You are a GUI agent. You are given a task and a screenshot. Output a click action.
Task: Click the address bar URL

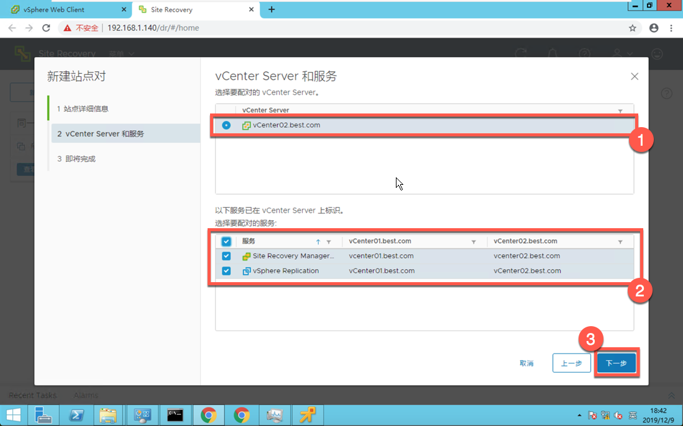[x=153, y=28]
